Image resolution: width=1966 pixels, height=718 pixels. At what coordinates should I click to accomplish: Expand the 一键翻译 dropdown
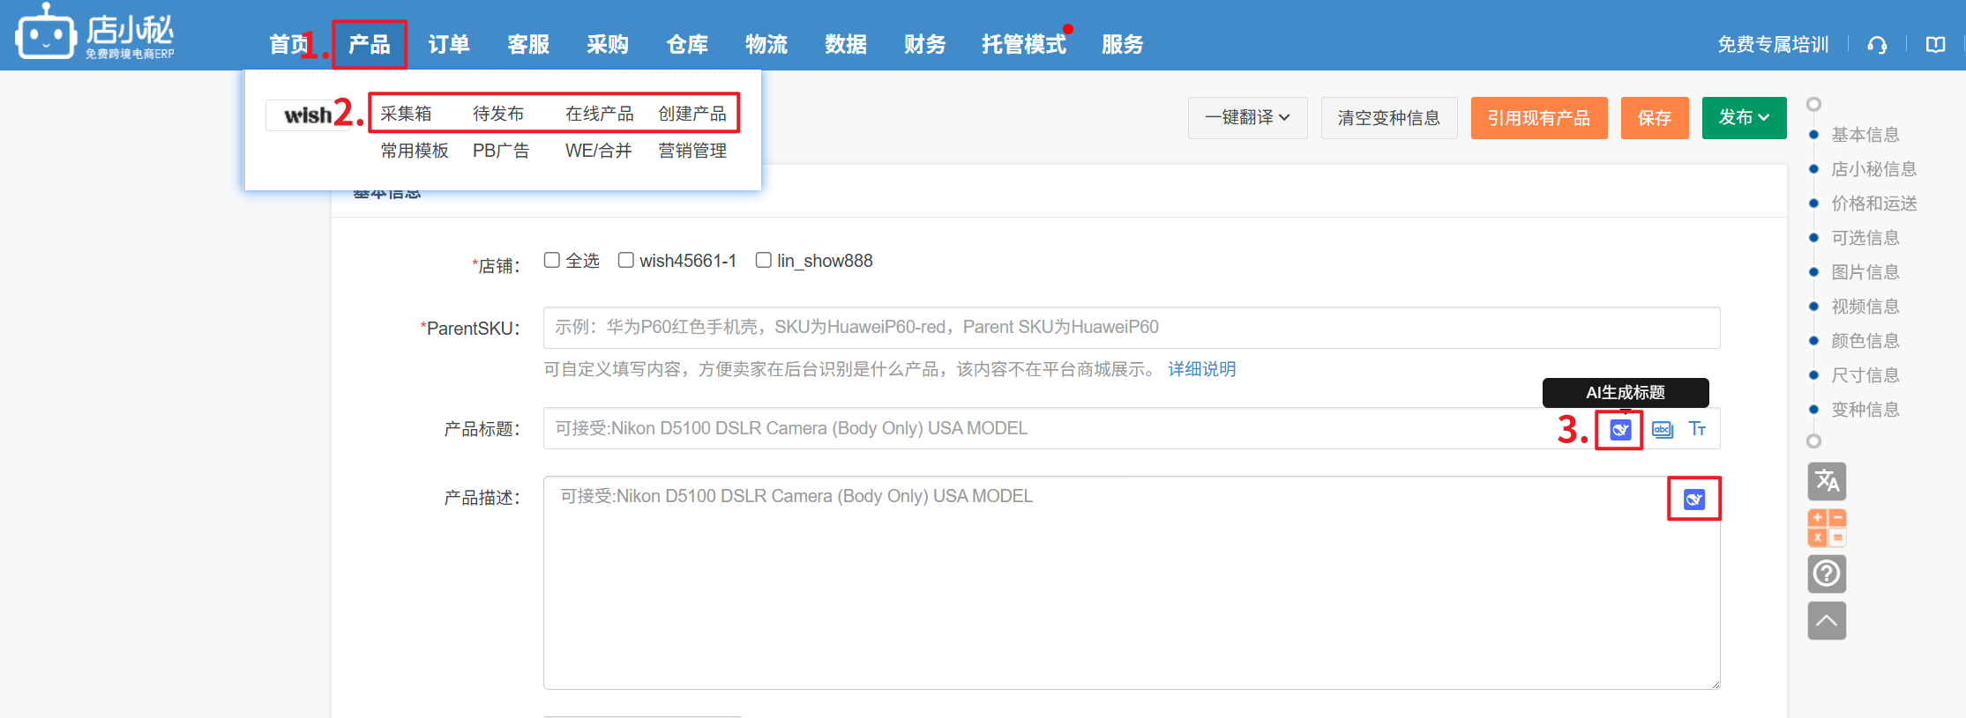[x=1247, y=118]
